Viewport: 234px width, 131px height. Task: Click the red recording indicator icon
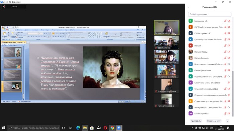click(4, 7)
